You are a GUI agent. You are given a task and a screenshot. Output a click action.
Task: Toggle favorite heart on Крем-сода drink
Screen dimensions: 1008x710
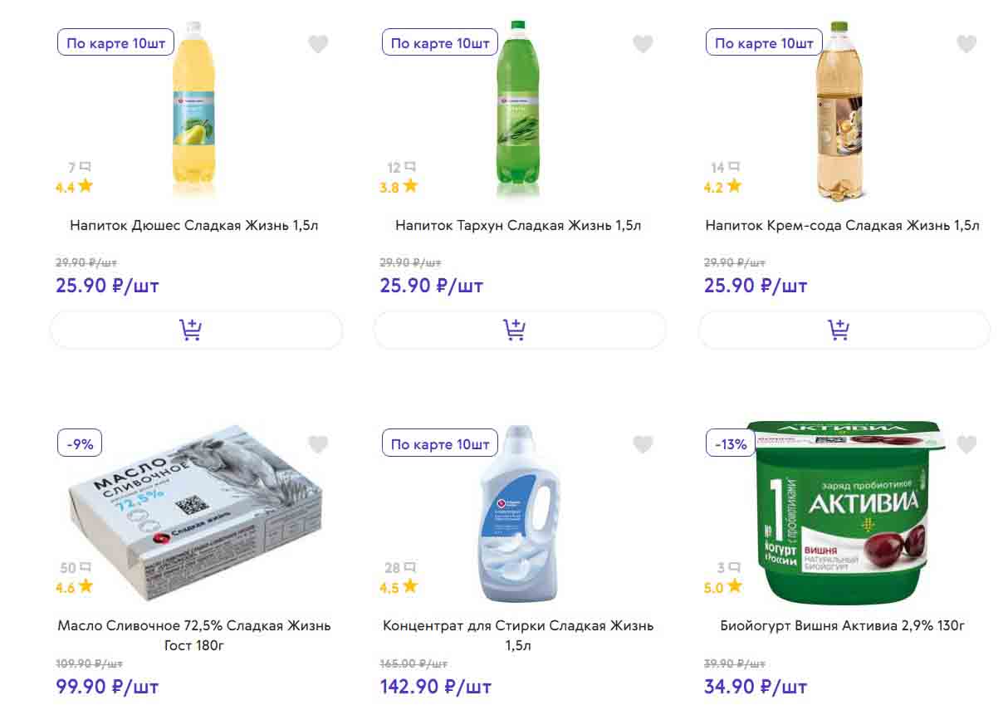coord(966,44)
